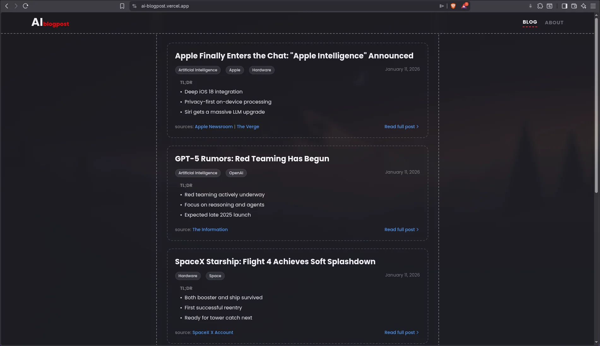This screenshot has width=600, height=346.
Task: Click the vertical scrollbar thumb
Action: tap(596, 105)
